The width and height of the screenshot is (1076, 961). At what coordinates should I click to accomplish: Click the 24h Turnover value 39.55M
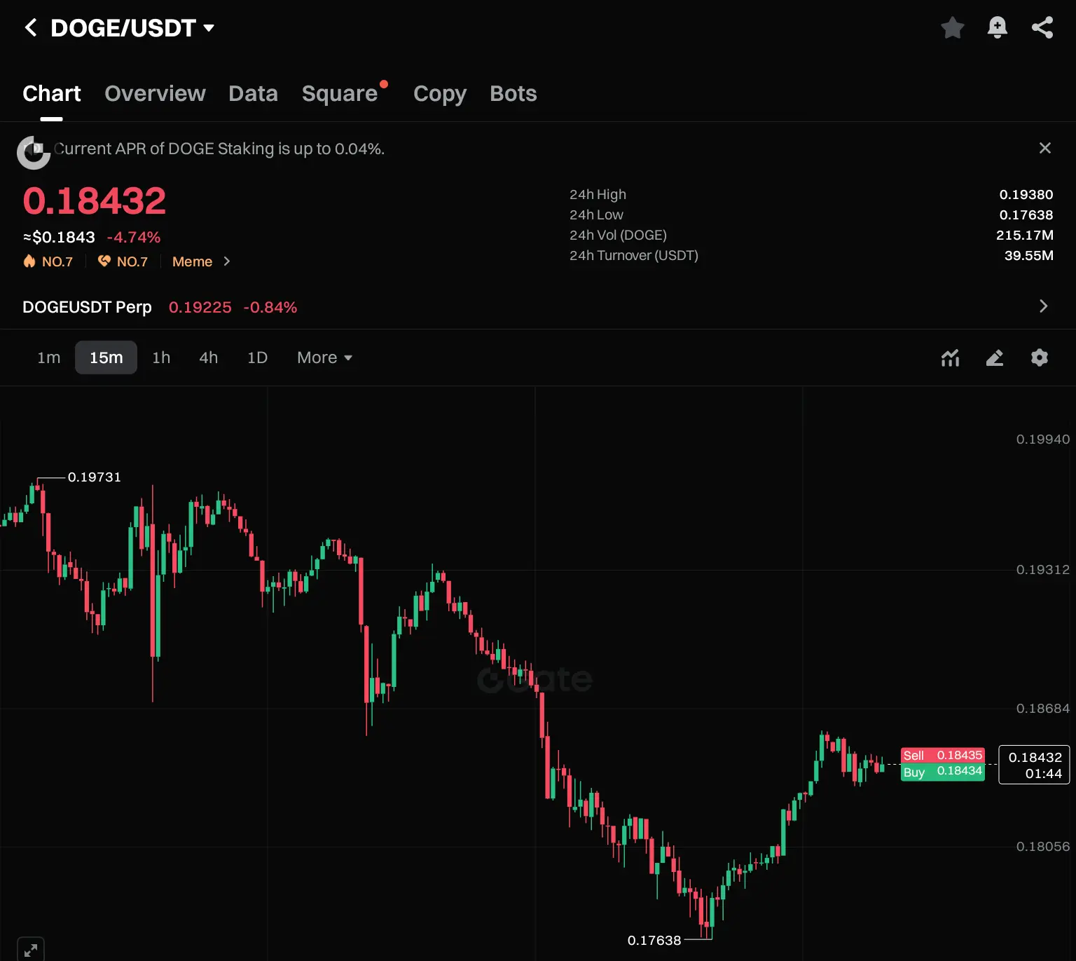pos(1029,256)
